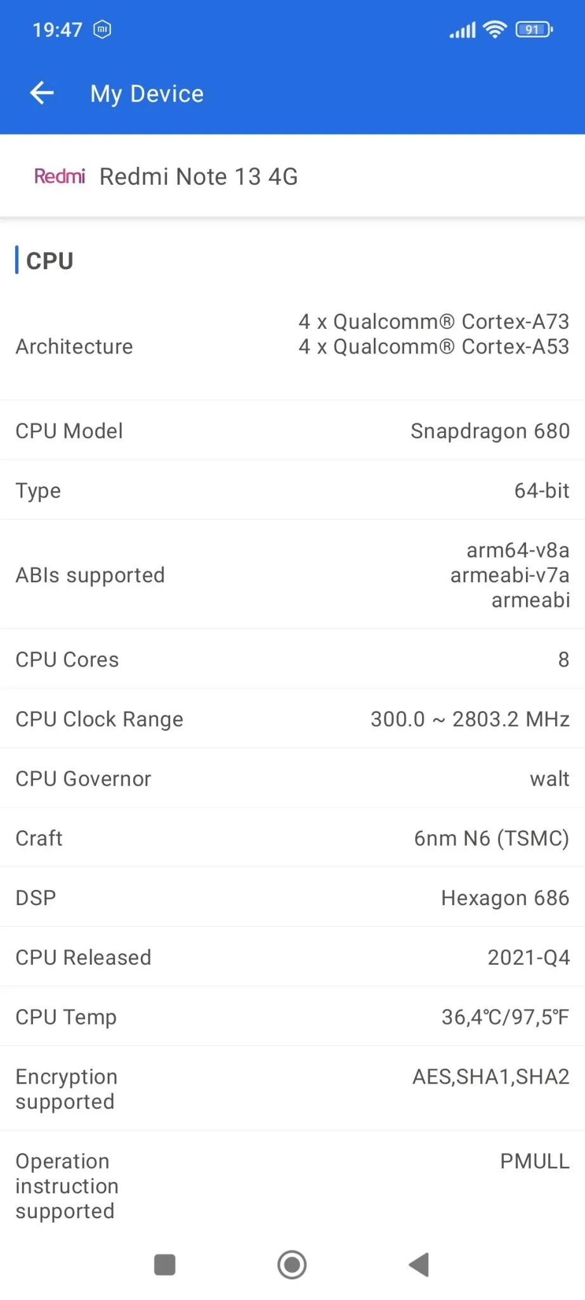This screenshot has width=585, height=1300.
Task: Tap the CPU section header
Action: (x=49, y=260)
